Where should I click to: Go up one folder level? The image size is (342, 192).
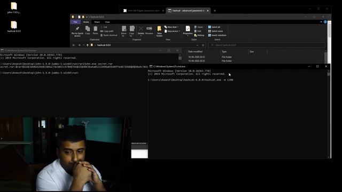coord(88,45)
